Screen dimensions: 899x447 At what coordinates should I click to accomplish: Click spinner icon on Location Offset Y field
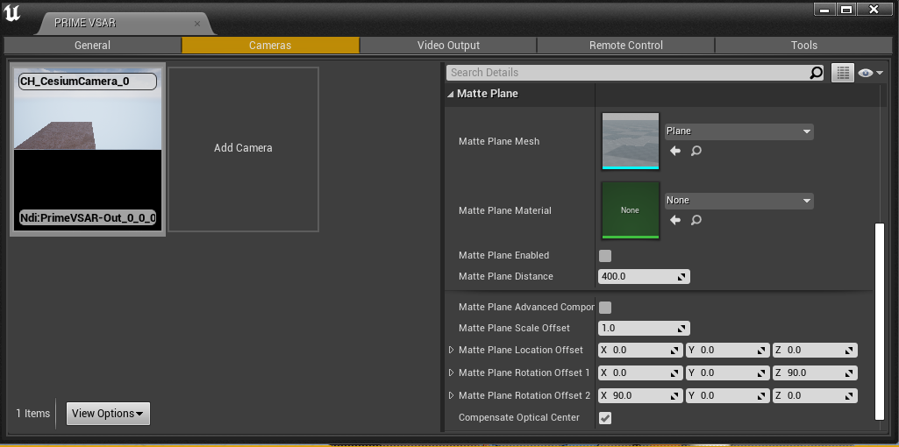click(762, 351)
